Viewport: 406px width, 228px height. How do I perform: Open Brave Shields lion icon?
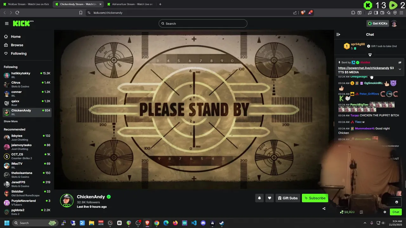pos(303,13)
